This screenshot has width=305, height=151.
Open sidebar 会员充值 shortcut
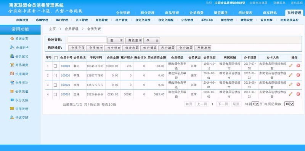[19, 91]
